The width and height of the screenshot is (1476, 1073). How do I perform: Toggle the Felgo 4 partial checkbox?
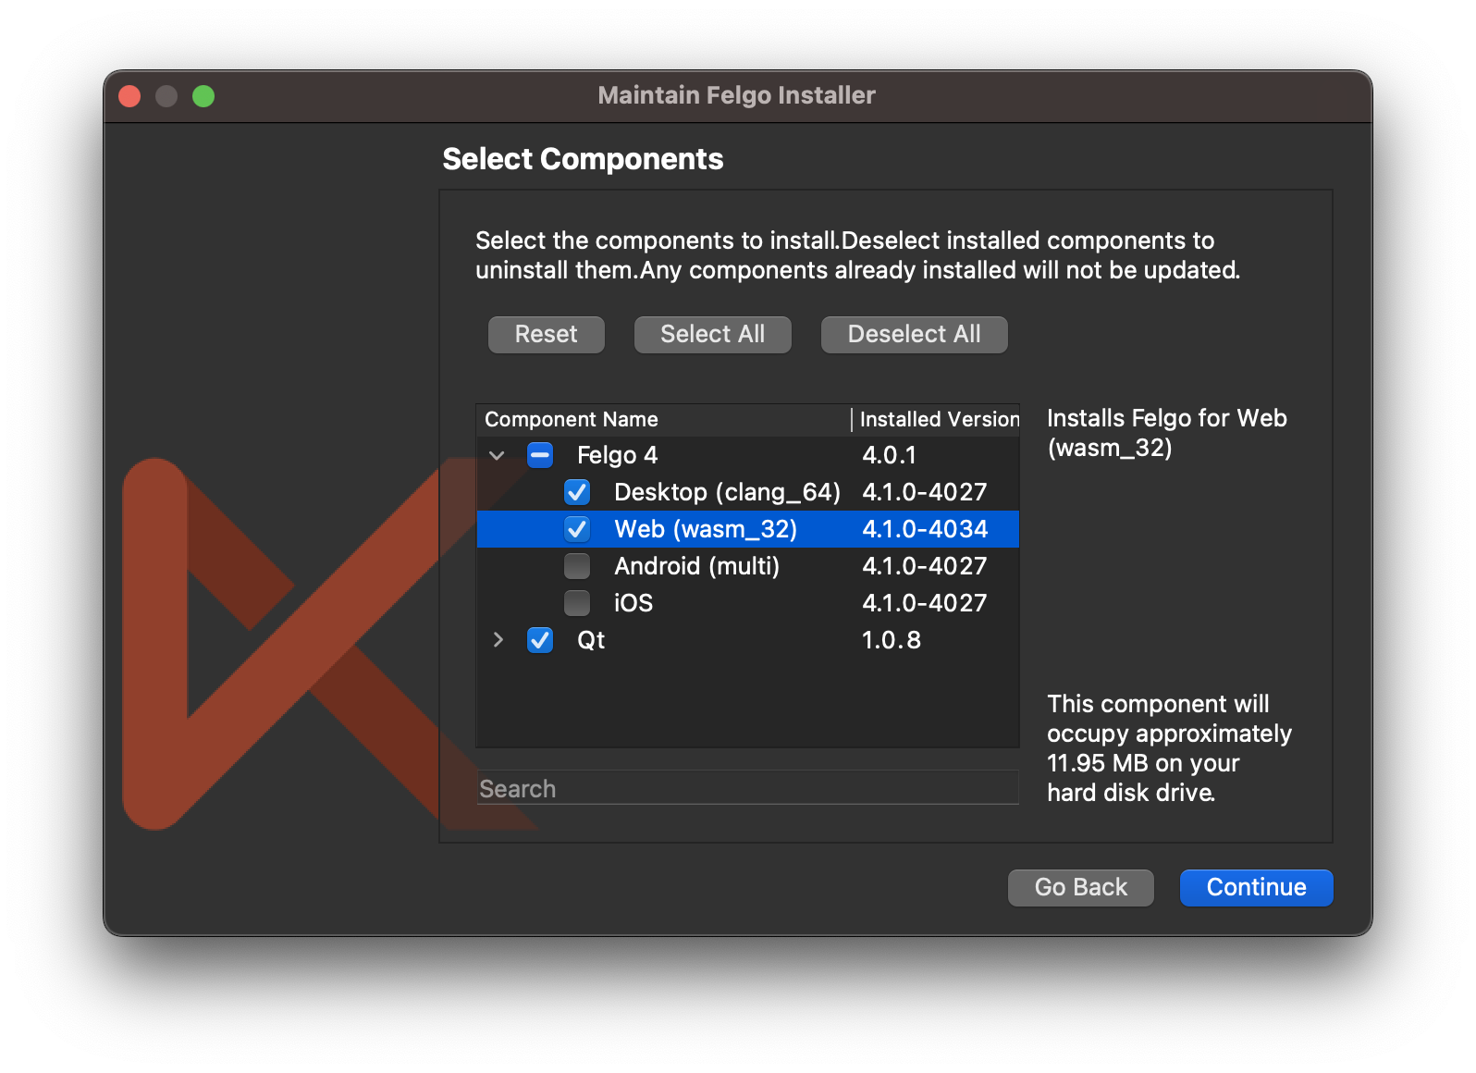(540, 455)
